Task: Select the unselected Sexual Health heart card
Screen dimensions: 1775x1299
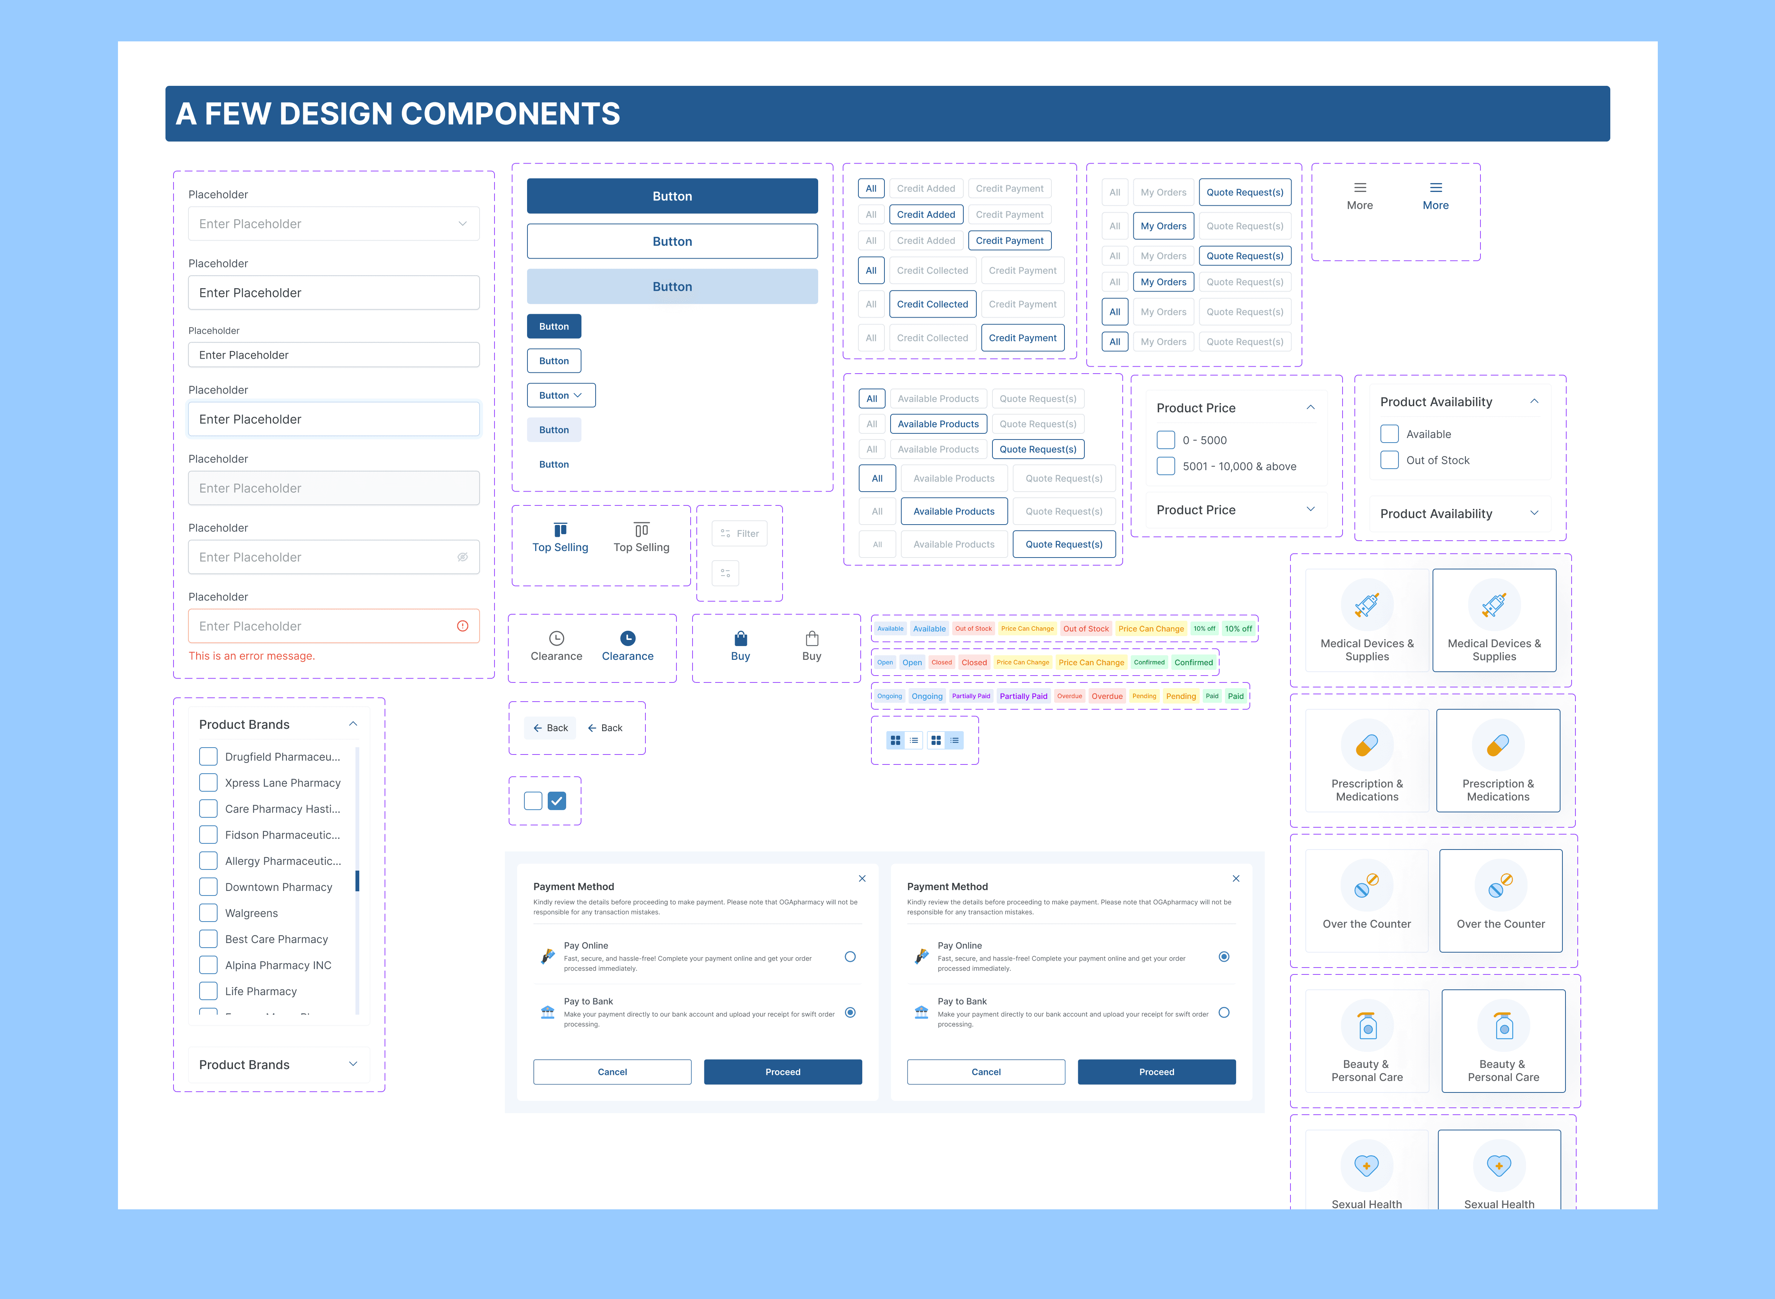Action: coord(1367,1170)
